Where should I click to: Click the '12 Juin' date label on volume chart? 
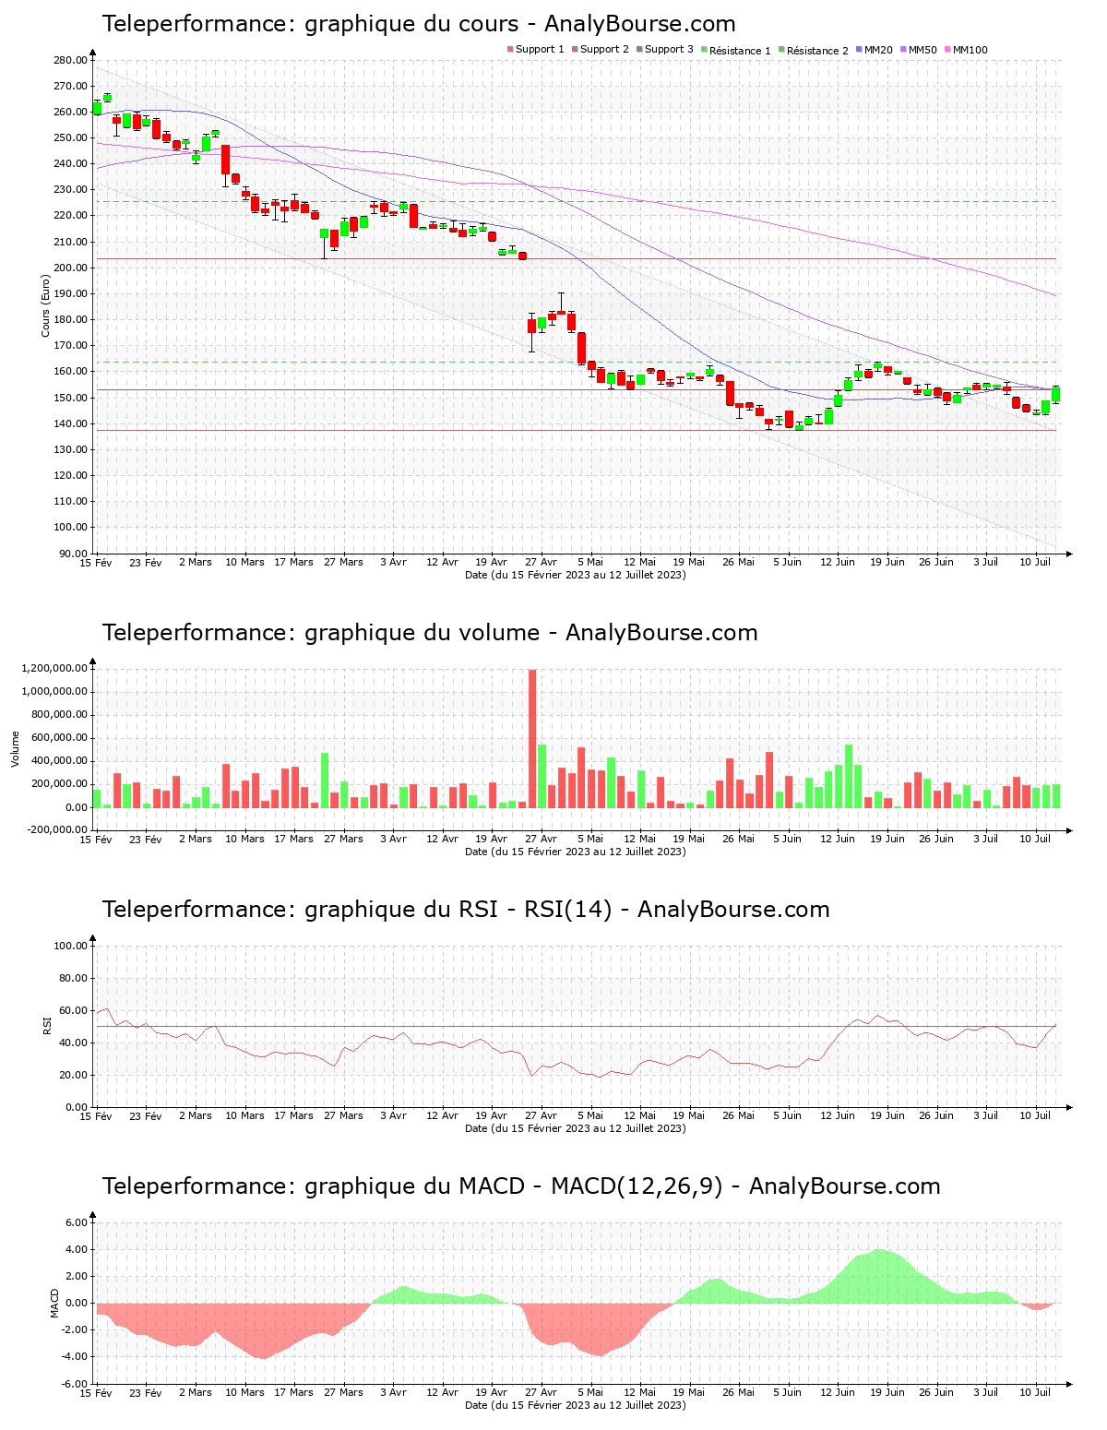tap(838, 839)
